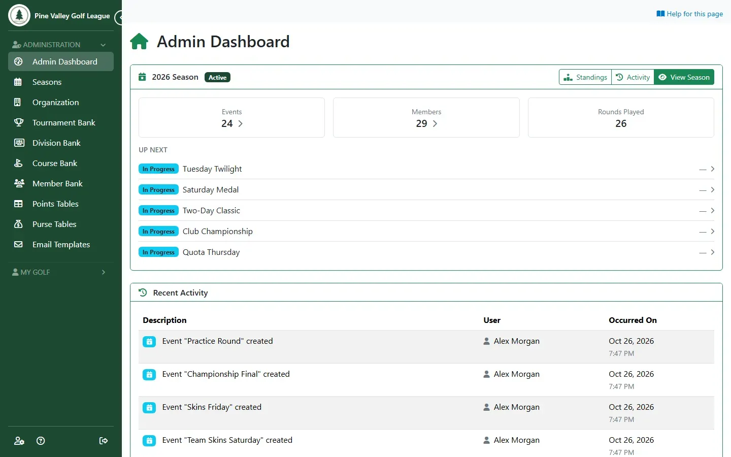Screen dimensions: 731x457
Task: Click the green home icon beside Admin Dashboard
Action: 139,42
